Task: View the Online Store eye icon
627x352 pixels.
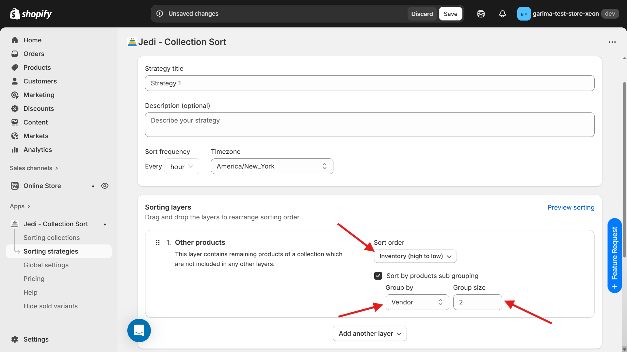Action: pyautogui.click(x=105, y=186)
